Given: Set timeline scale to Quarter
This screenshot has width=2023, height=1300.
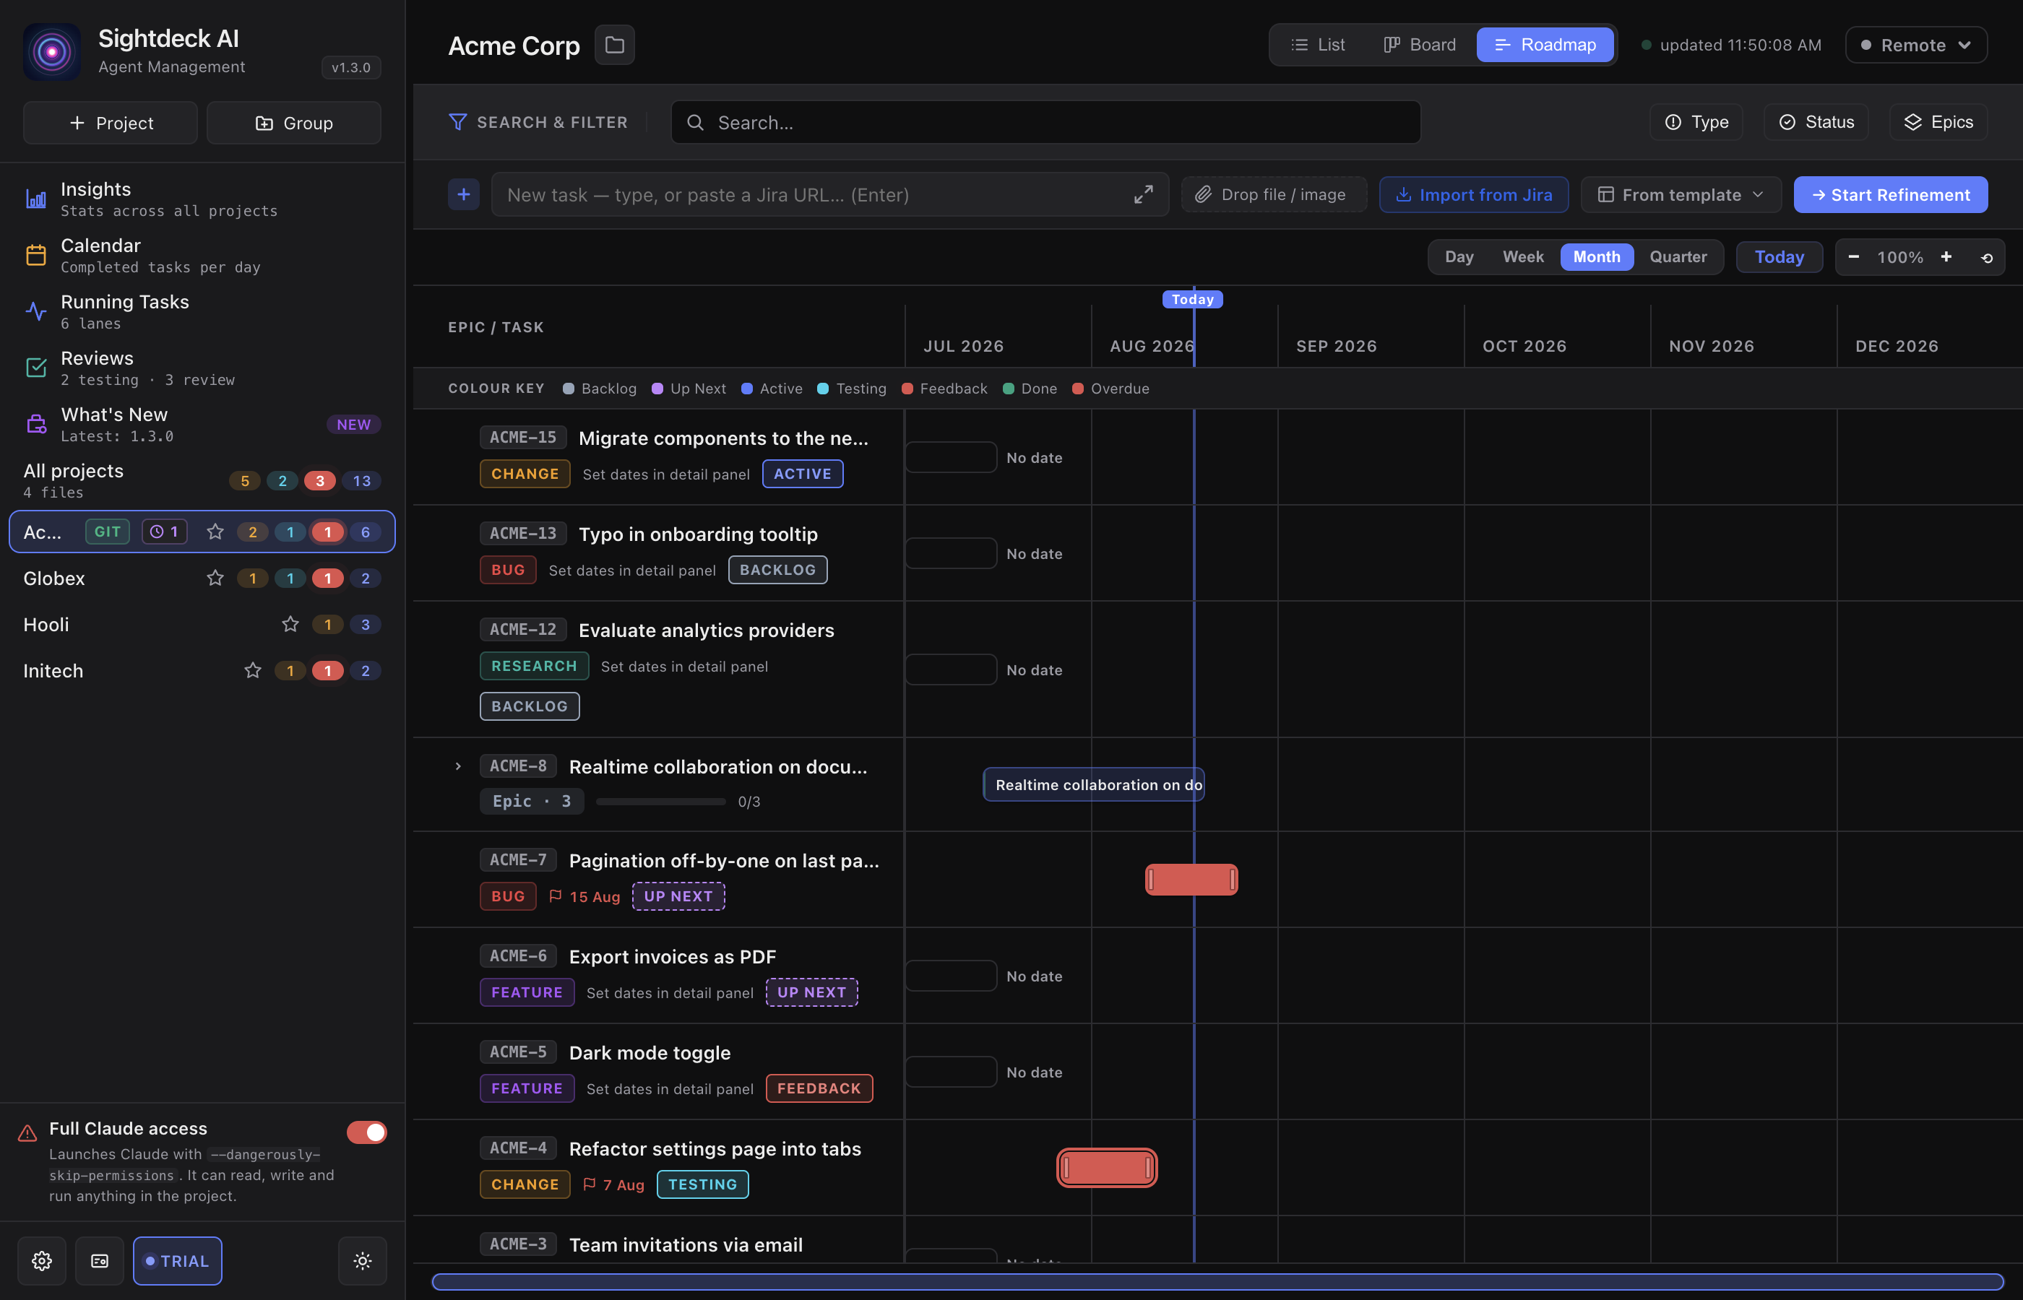Looking at the screenshot, I should 1678,256.
